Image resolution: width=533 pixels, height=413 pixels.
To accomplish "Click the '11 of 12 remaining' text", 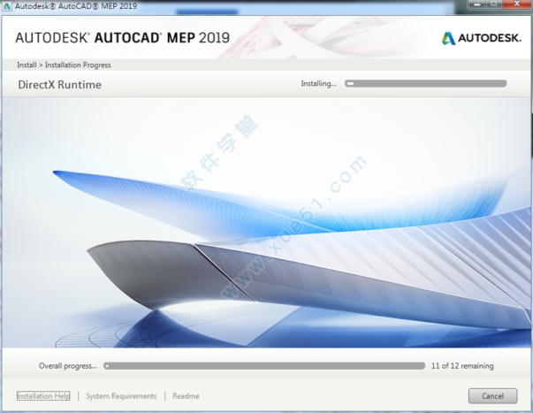I will tap(462, 366).
